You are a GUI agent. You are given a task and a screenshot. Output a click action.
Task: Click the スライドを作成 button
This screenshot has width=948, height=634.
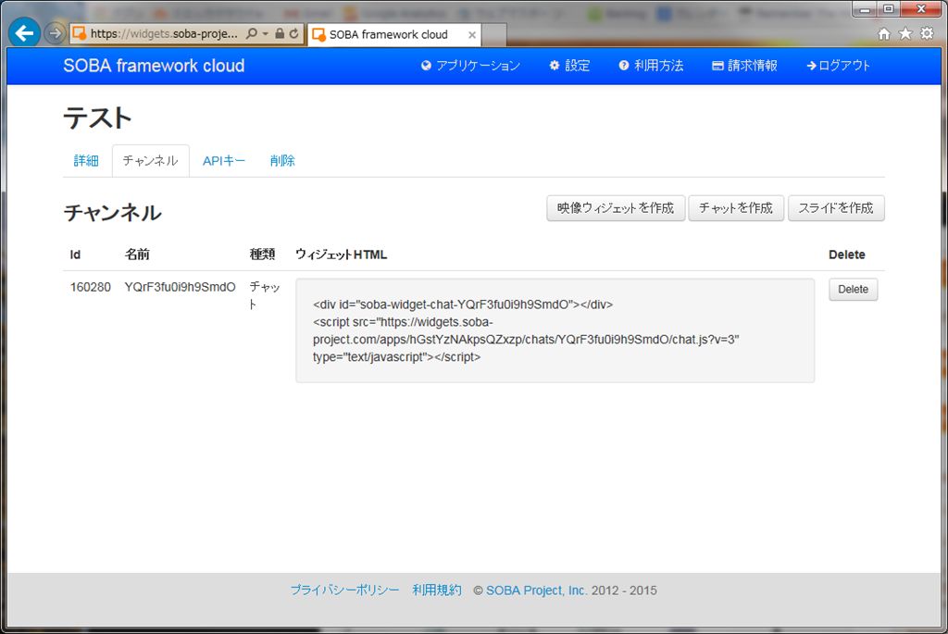point(836,208)
